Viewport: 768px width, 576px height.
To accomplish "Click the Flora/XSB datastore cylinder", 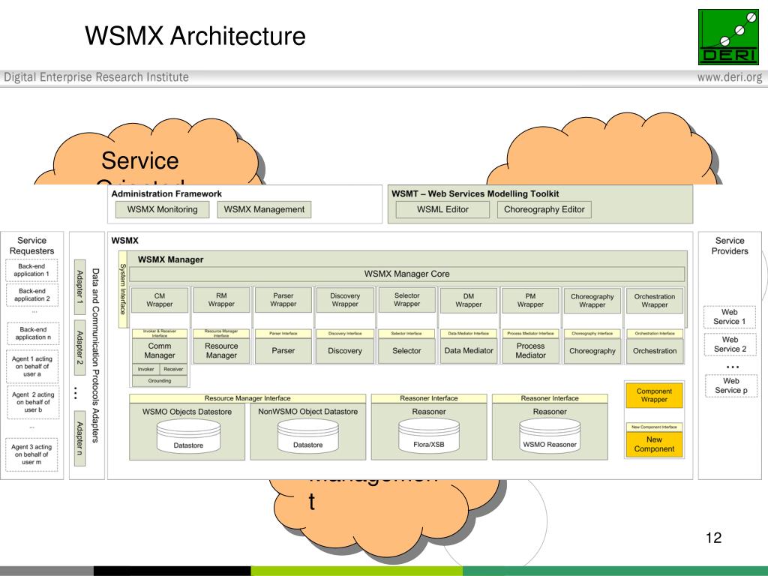I will pos(428,436).
